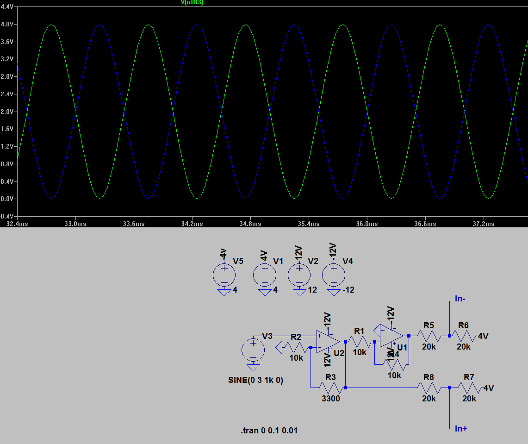The width and height of the screenshot is (528, 444).
Task: Select U1 feedback resistor above 10k label
Action: point(394,364)
